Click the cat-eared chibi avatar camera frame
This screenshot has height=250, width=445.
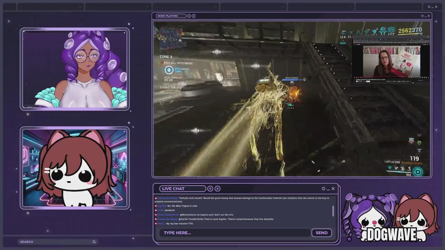[x=75, y=168]
